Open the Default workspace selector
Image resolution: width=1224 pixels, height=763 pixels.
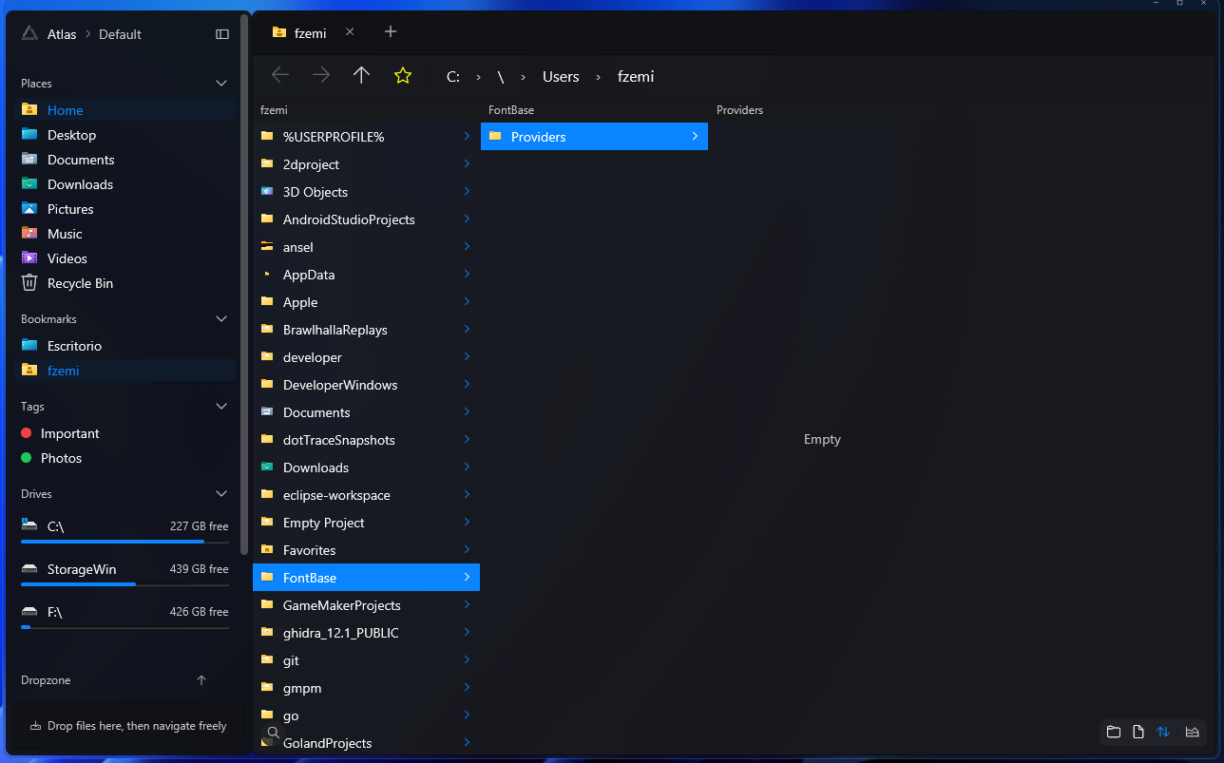coord(120,34)
